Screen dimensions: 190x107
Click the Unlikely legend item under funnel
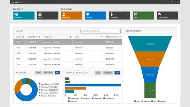point(162,101)
